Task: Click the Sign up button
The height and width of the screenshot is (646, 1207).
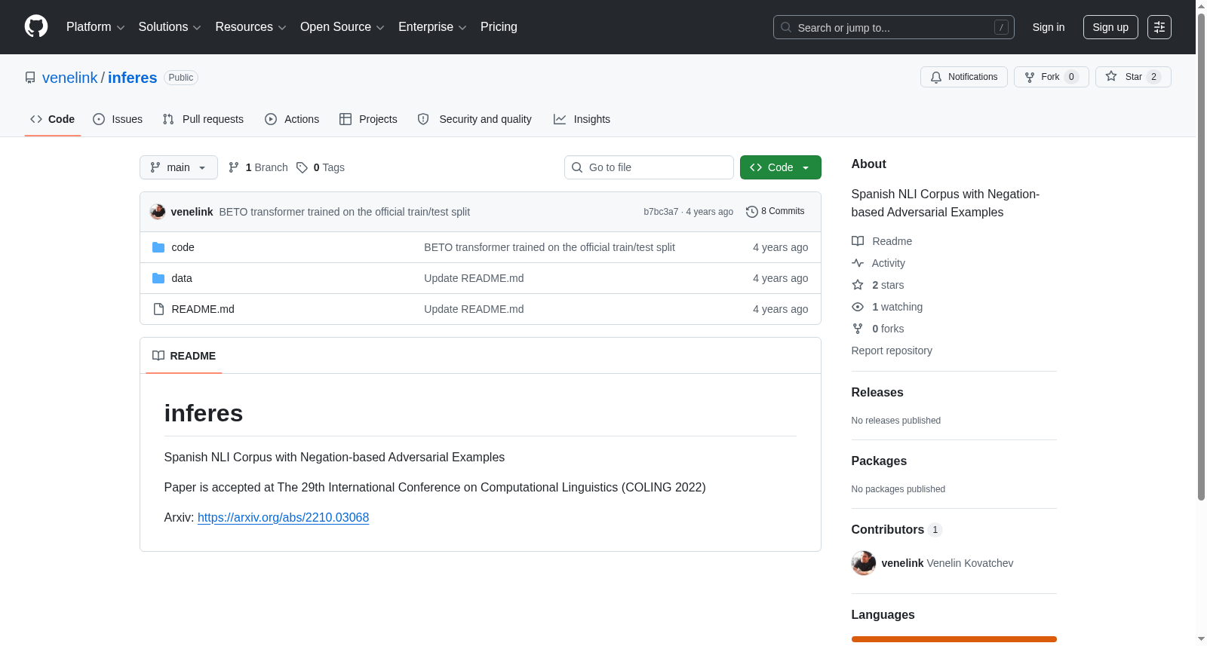Action: pos(1110,27)
